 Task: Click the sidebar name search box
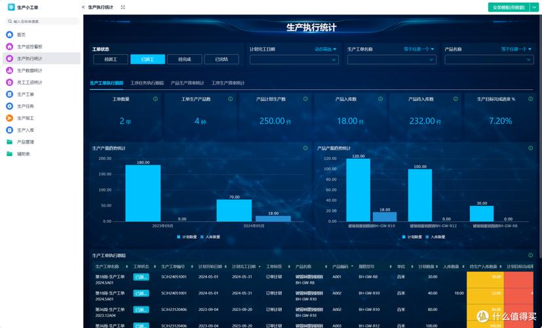[43, 22]
